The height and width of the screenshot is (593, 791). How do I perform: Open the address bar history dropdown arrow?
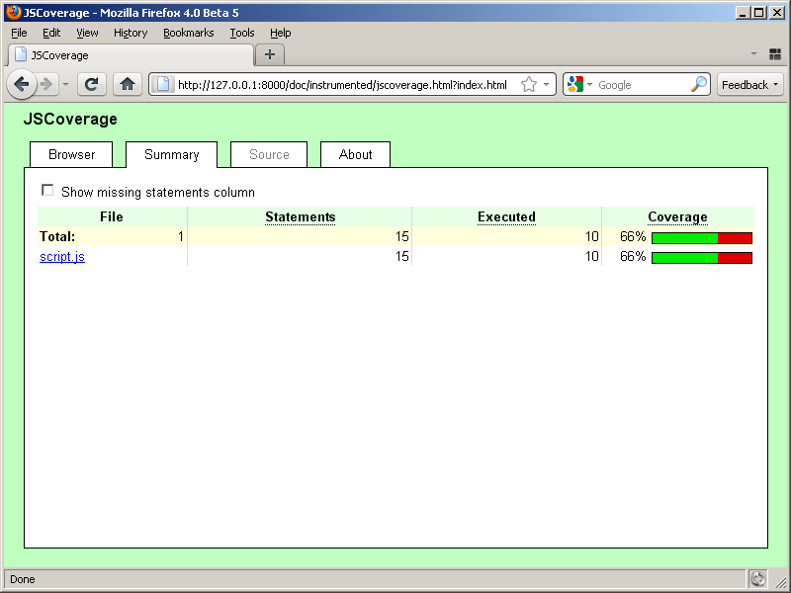[547, 84]
